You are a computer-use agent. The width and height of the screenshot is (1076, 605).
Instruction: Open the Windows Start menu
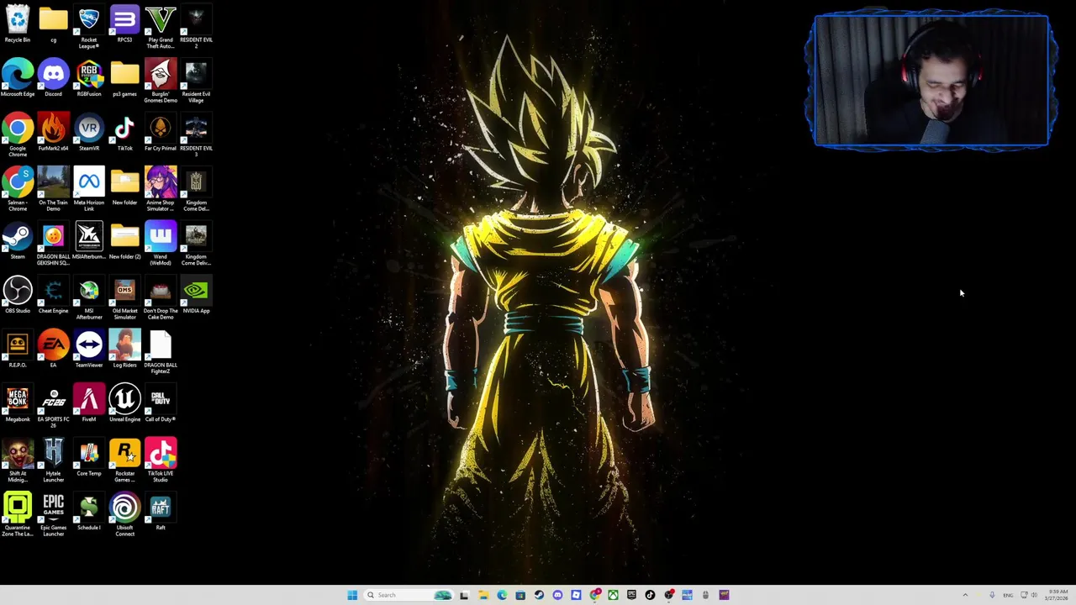coord(352,595)
